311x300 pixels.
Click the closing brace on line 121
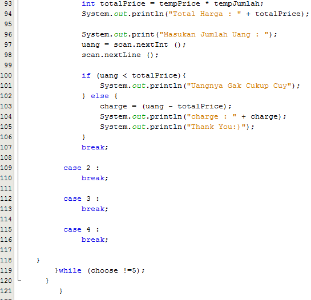[x=60, y=291]
